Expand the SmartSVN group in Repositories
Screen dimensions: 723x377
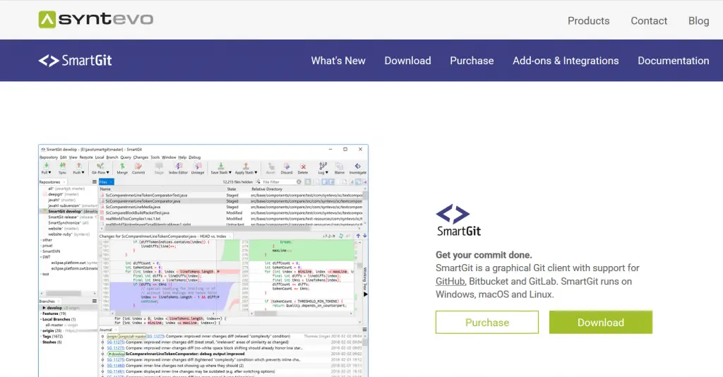pos(40,251)
